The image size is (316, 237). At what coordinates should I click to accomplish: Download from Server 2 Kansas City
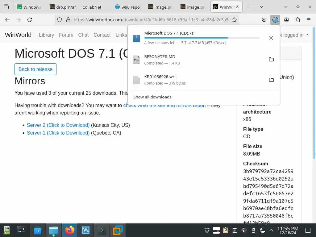pos(58,125)
